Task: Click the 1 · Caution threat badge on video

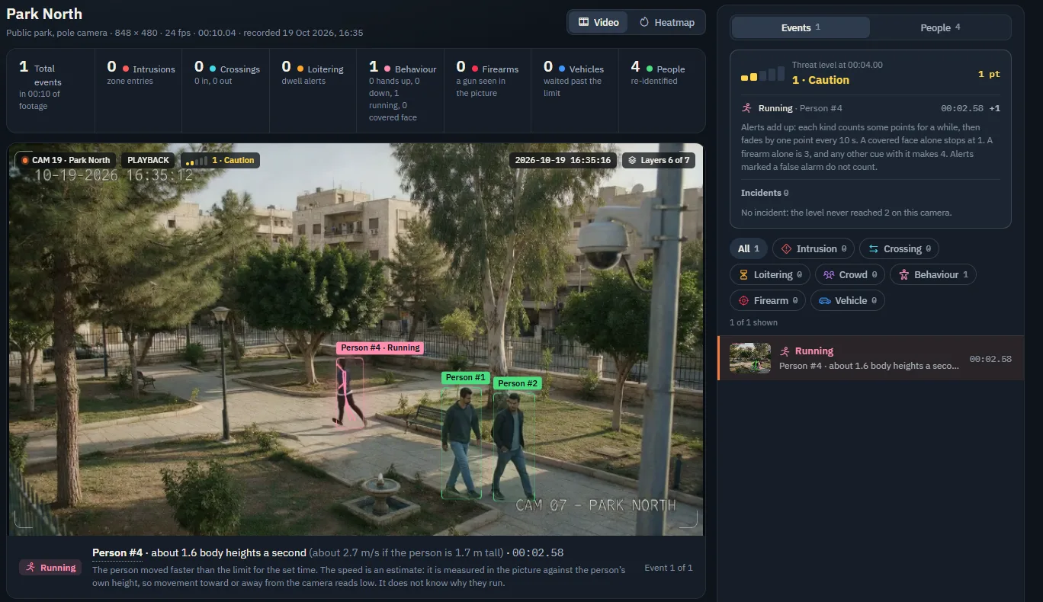Action: click(x=220, y=160)
